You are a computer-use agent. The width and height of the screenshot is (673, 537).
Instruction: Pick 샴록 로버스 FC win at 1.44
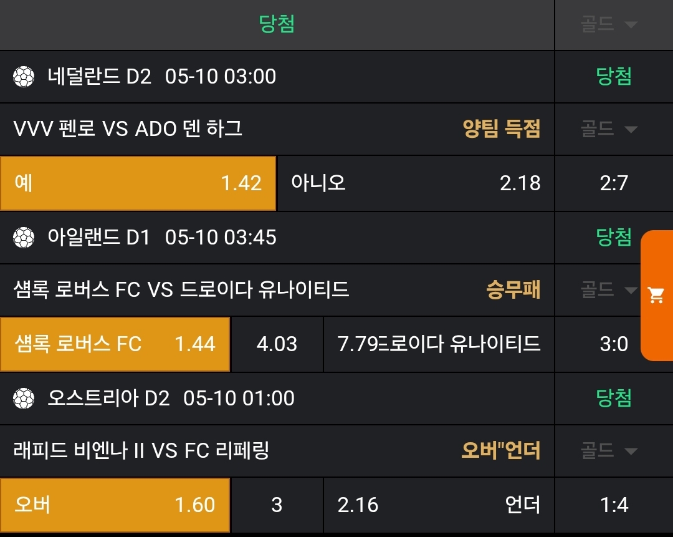115,344
